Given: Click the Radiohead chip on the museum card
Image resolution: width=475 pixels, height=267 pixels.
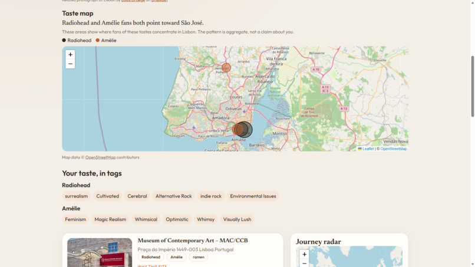Looking at the screenshot, I should pyautogui.click(x=151, y=257).
